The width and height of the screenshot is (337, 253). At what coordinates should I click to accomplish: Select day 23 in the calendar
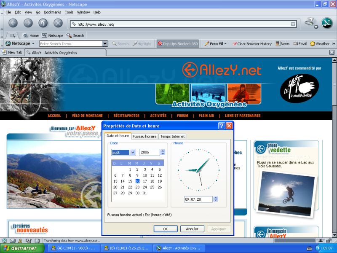click(137, 187)
